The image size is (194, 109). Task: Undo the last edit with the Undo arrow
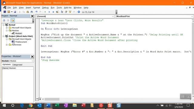coord(36,12)
